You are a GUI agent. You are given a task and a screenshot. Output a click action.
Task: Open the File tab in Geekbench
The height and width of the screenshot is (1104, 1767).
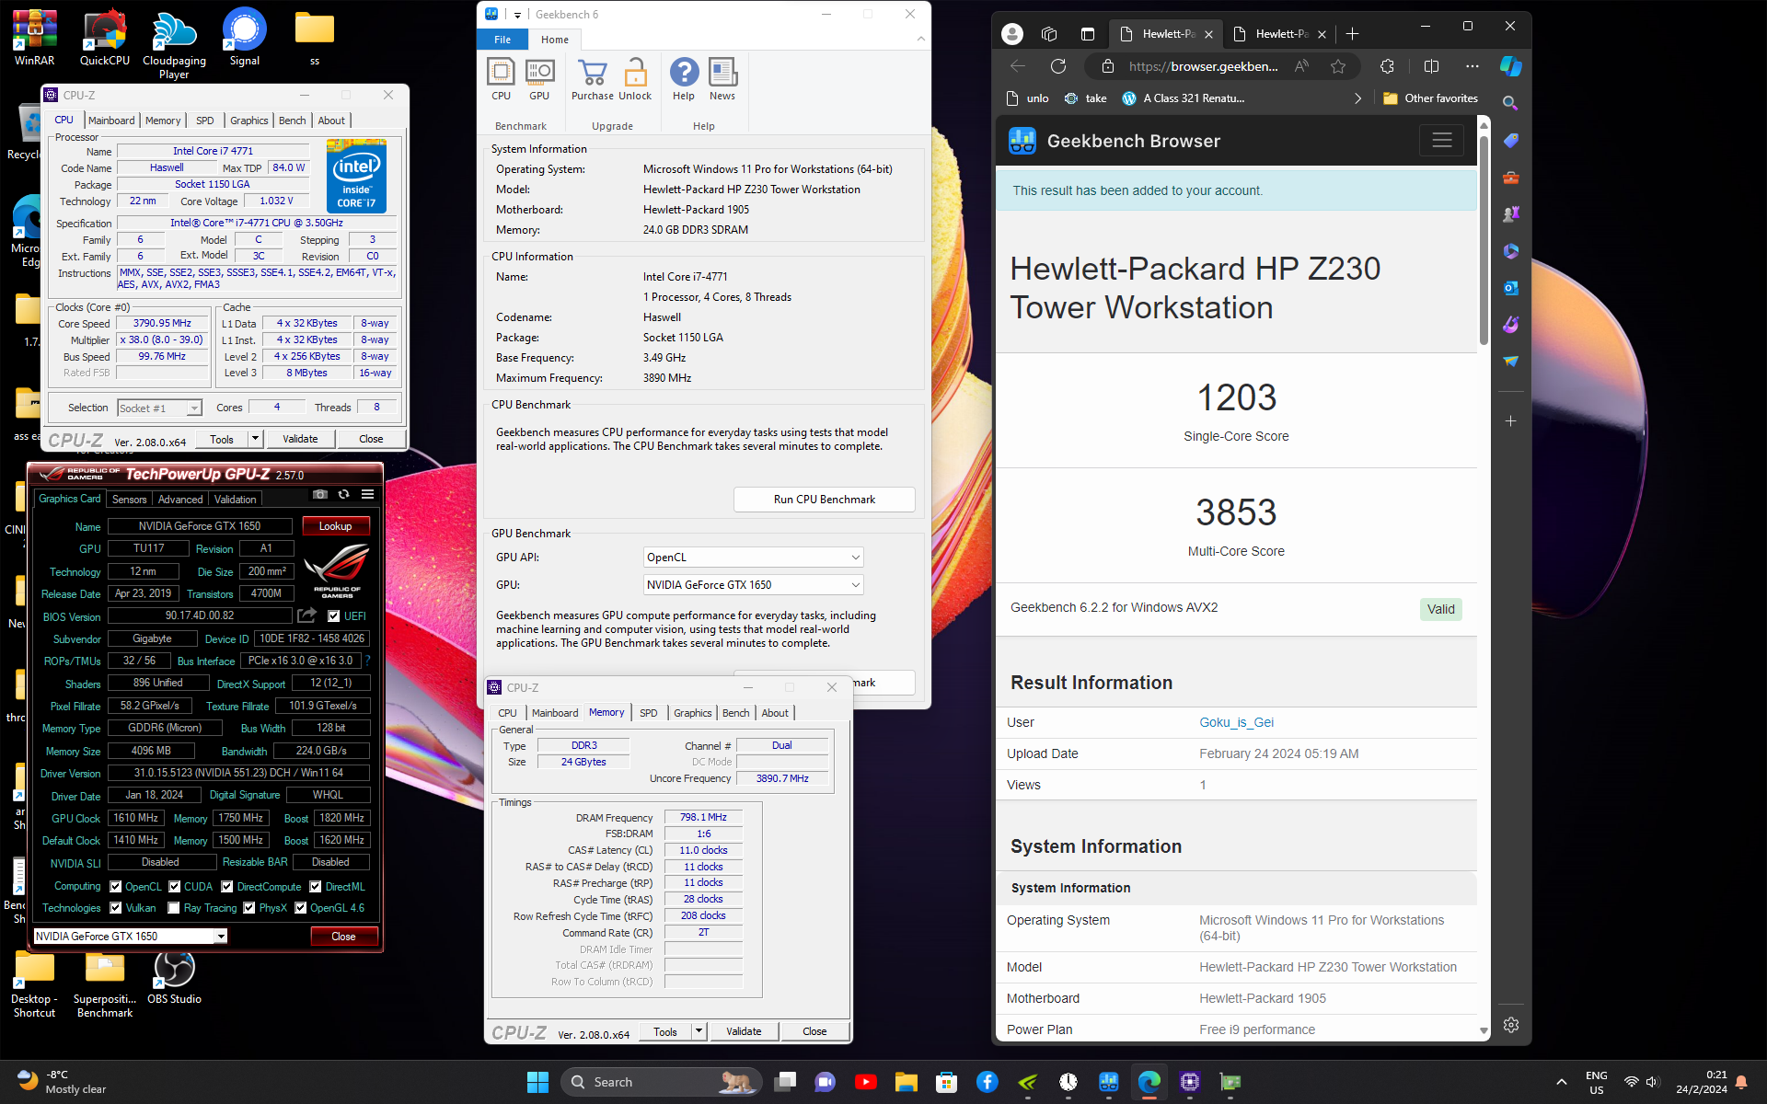click(502, 40)
